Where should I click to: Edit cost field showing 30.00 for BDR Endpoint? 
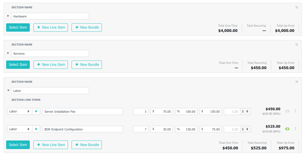(162, 129)
